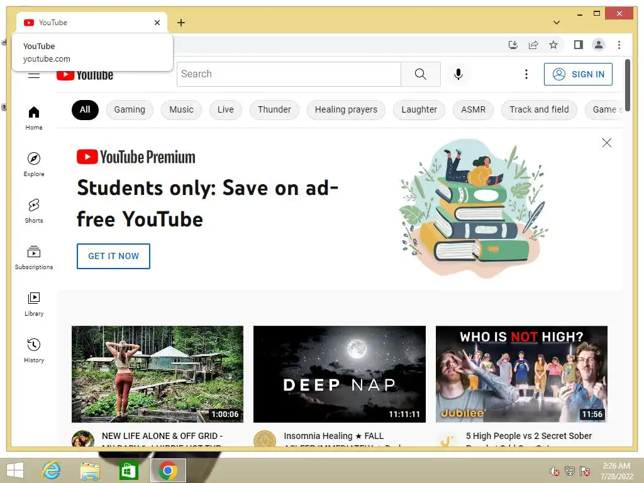Viewport: 644px width, 483px height.
Task: Open a new tab with plus button
Action: pyautogui.click(x=181, y=23)
